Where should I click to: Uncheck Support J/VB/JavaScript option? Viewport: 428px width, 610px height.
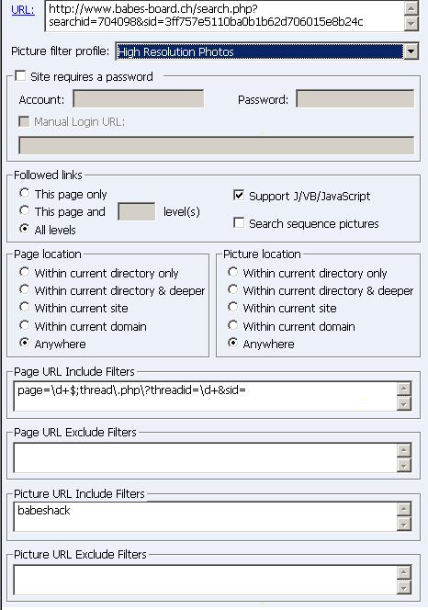(239, 195)
